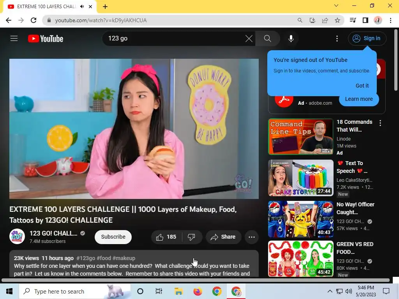Open media controls in Chrome toolbar
This screenshot has width=399, height=299.
tap(353, 20)
